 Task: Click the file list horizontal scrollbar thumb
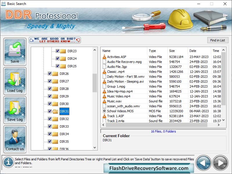point(157,125)
